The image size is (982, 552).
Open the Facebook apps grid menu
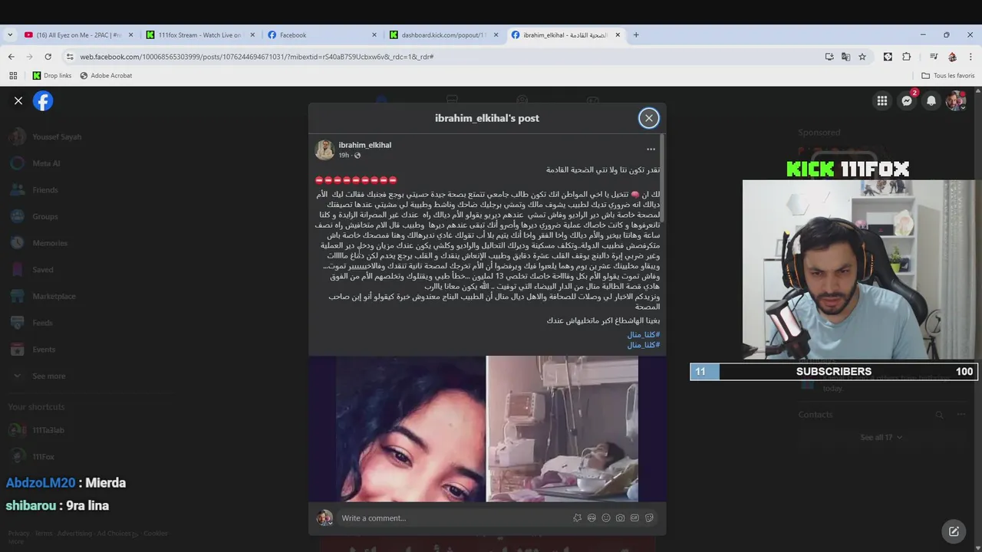point(882,100)
